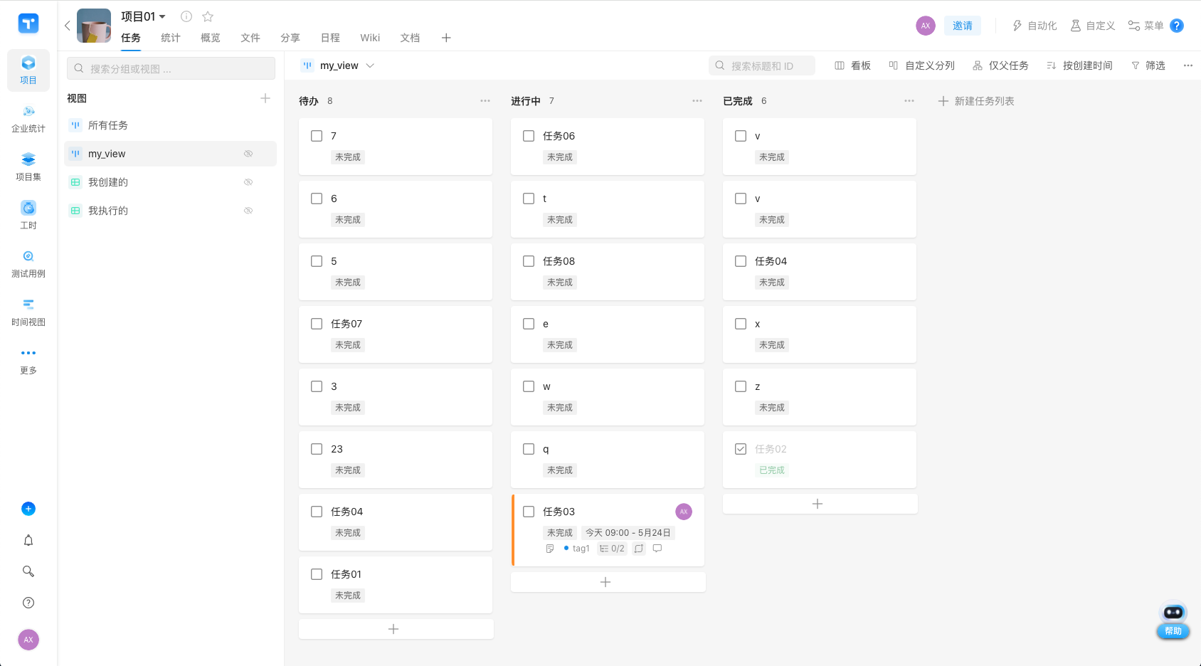This screenshot has height=666, width=1201.
Task: Check the 任务03 checkbox
Action: tap(529, 512)
